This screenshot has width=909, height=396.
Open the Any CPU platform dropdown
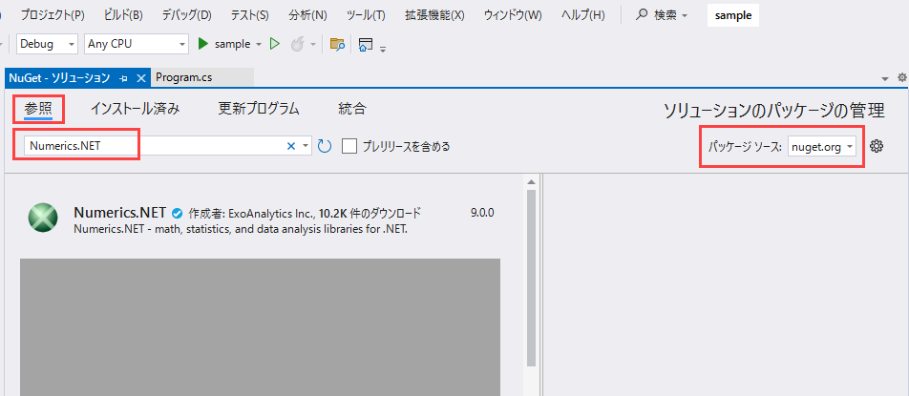pos(137,44)
